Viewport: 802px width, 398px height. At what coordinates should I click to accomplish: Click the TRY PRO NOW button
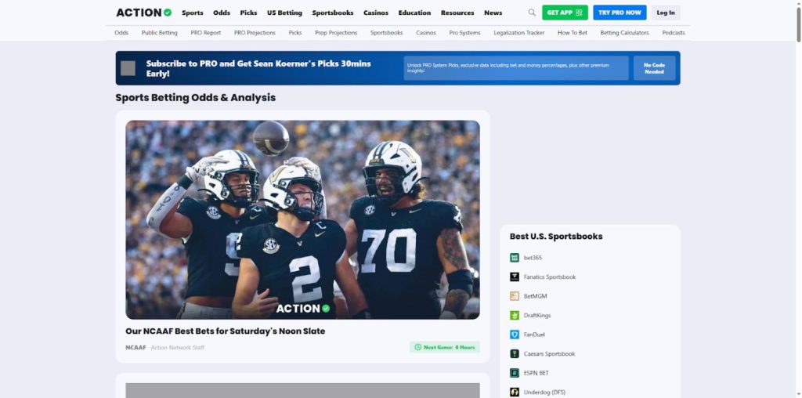pos(620,13)
